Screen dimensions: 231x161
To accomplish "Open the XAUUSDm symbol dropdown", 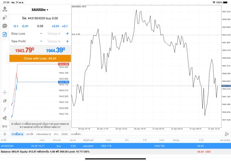I will [x=40, y=10].
